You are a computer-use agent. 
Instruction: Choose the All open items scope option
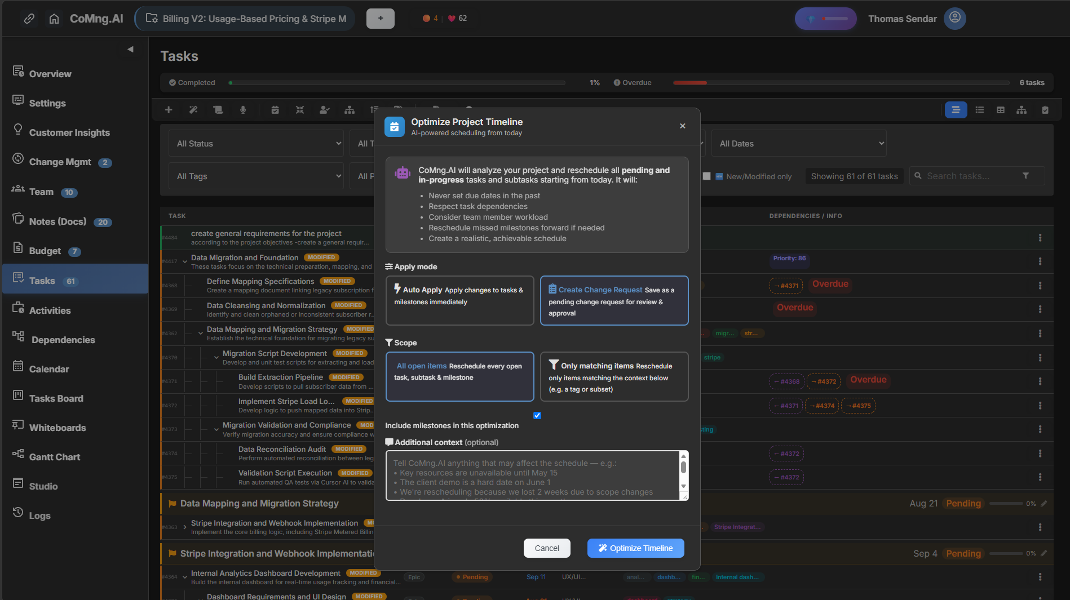[460, 376]
